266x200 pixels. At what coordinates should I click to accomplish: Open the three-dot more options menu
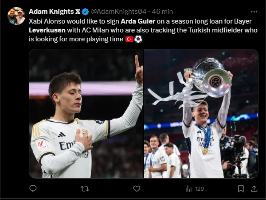(254, 11)
